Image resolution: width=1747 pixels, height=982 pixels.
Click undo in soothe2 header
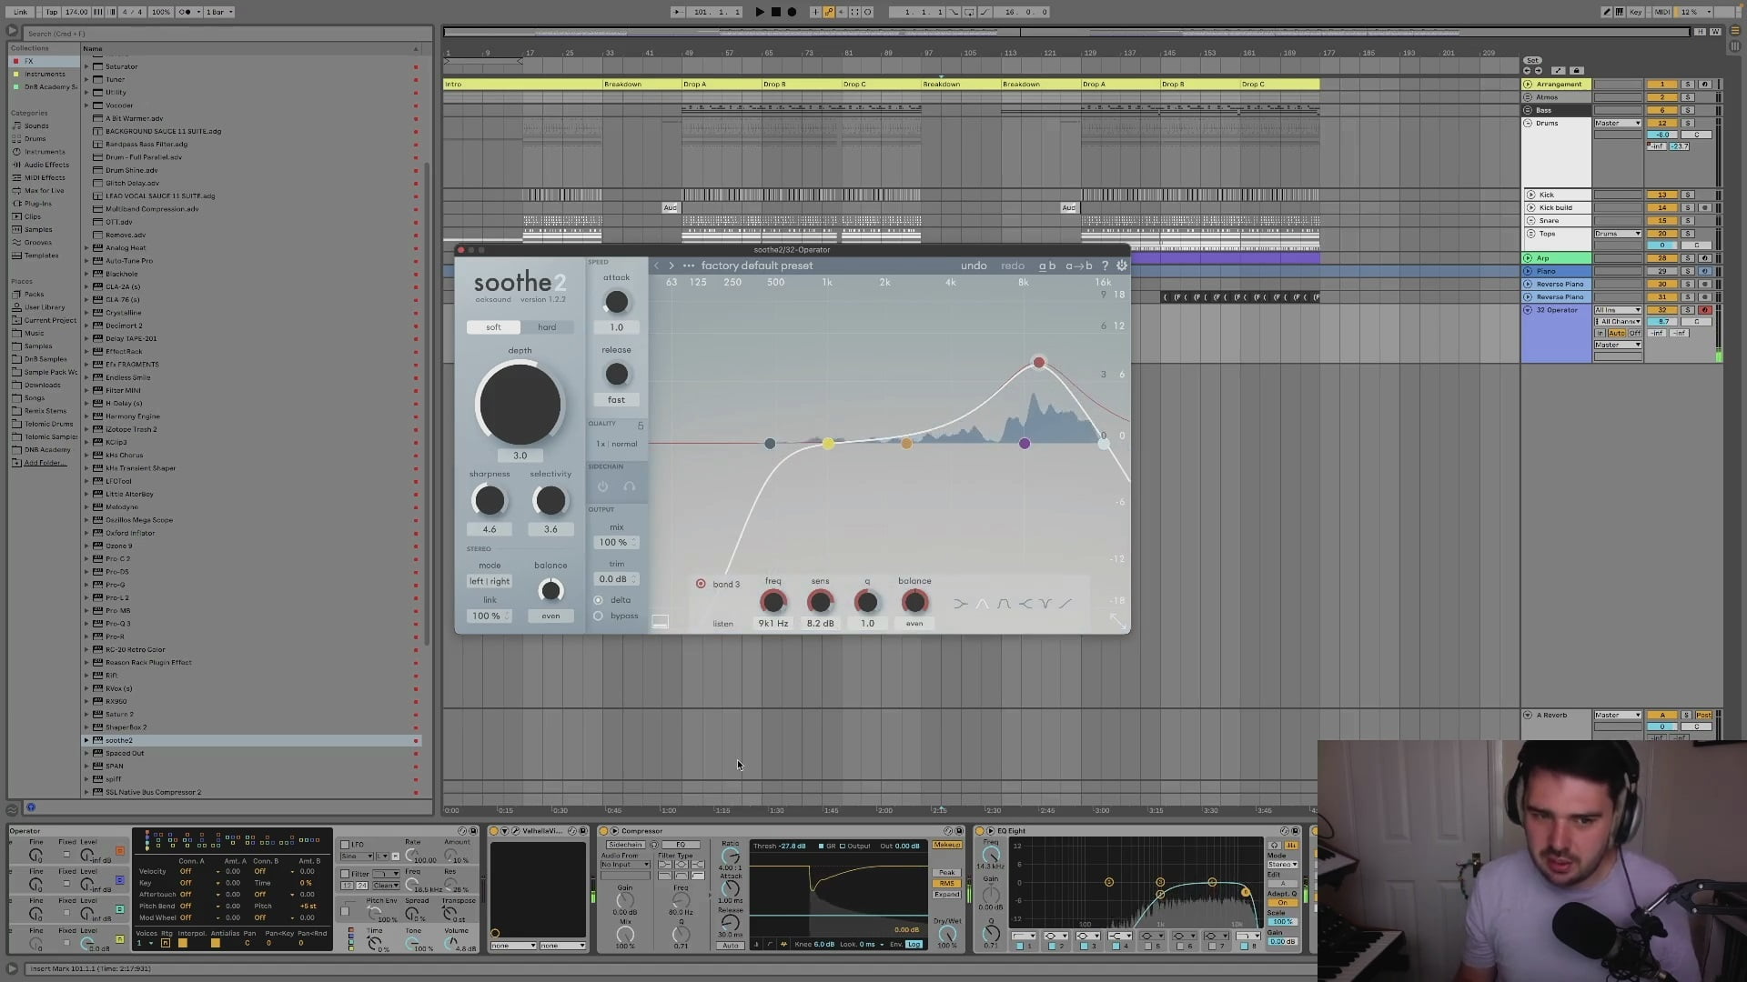point(974,266)
